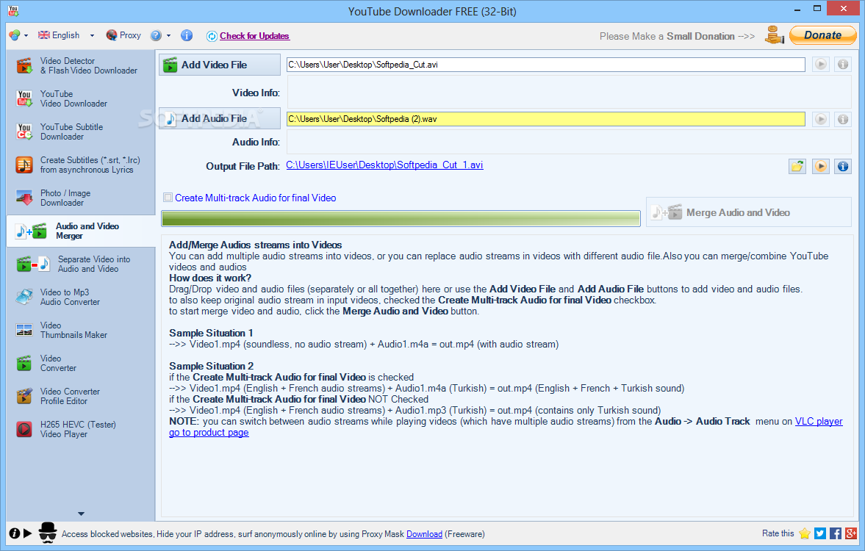The width and height of the screenshot is (865, 551).
Task: Open the output file path link
Action: click(384, 165)
